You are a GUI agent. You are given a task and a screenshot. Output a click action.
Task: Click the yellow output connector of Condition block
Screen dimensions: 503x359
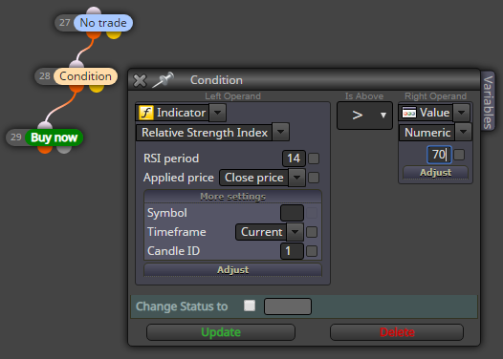click(97, 88)
